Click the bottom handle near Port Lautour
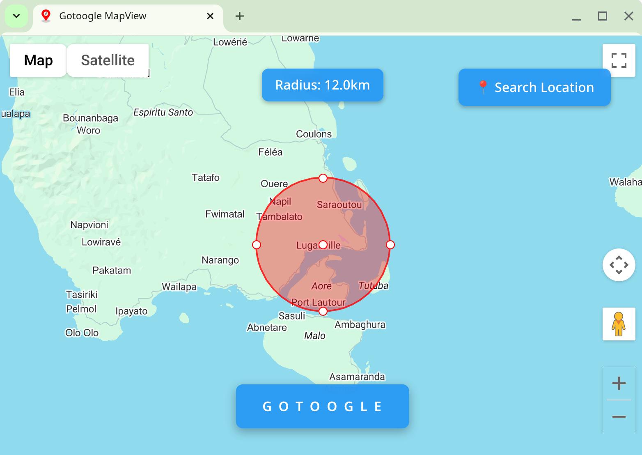The image size is (642, 455). point(322,311)
